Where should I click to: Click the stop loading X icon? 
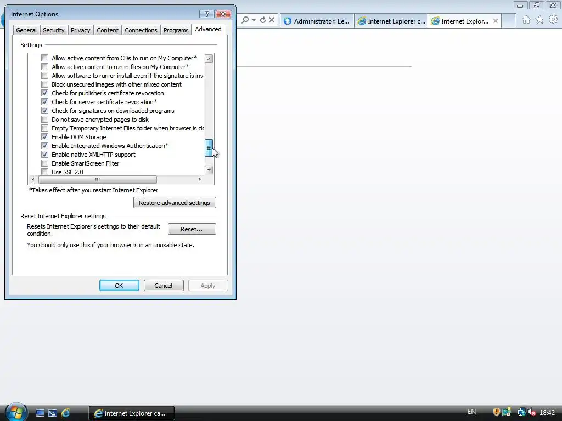point(272,20)
